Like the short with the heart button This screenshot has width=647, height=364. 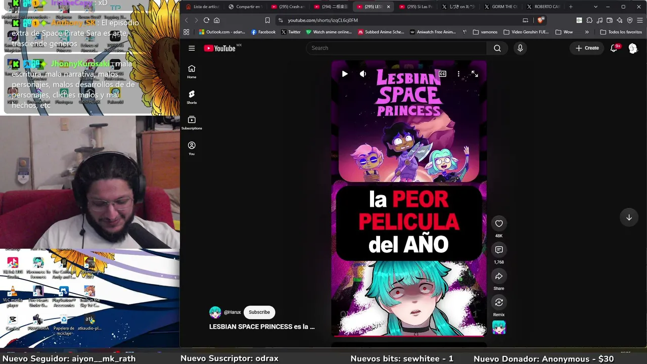499,223
